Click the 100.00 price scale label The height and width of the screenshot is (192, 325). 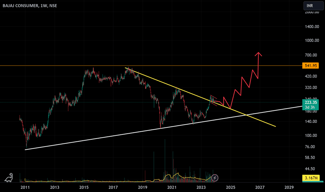[x=311, y=135]
